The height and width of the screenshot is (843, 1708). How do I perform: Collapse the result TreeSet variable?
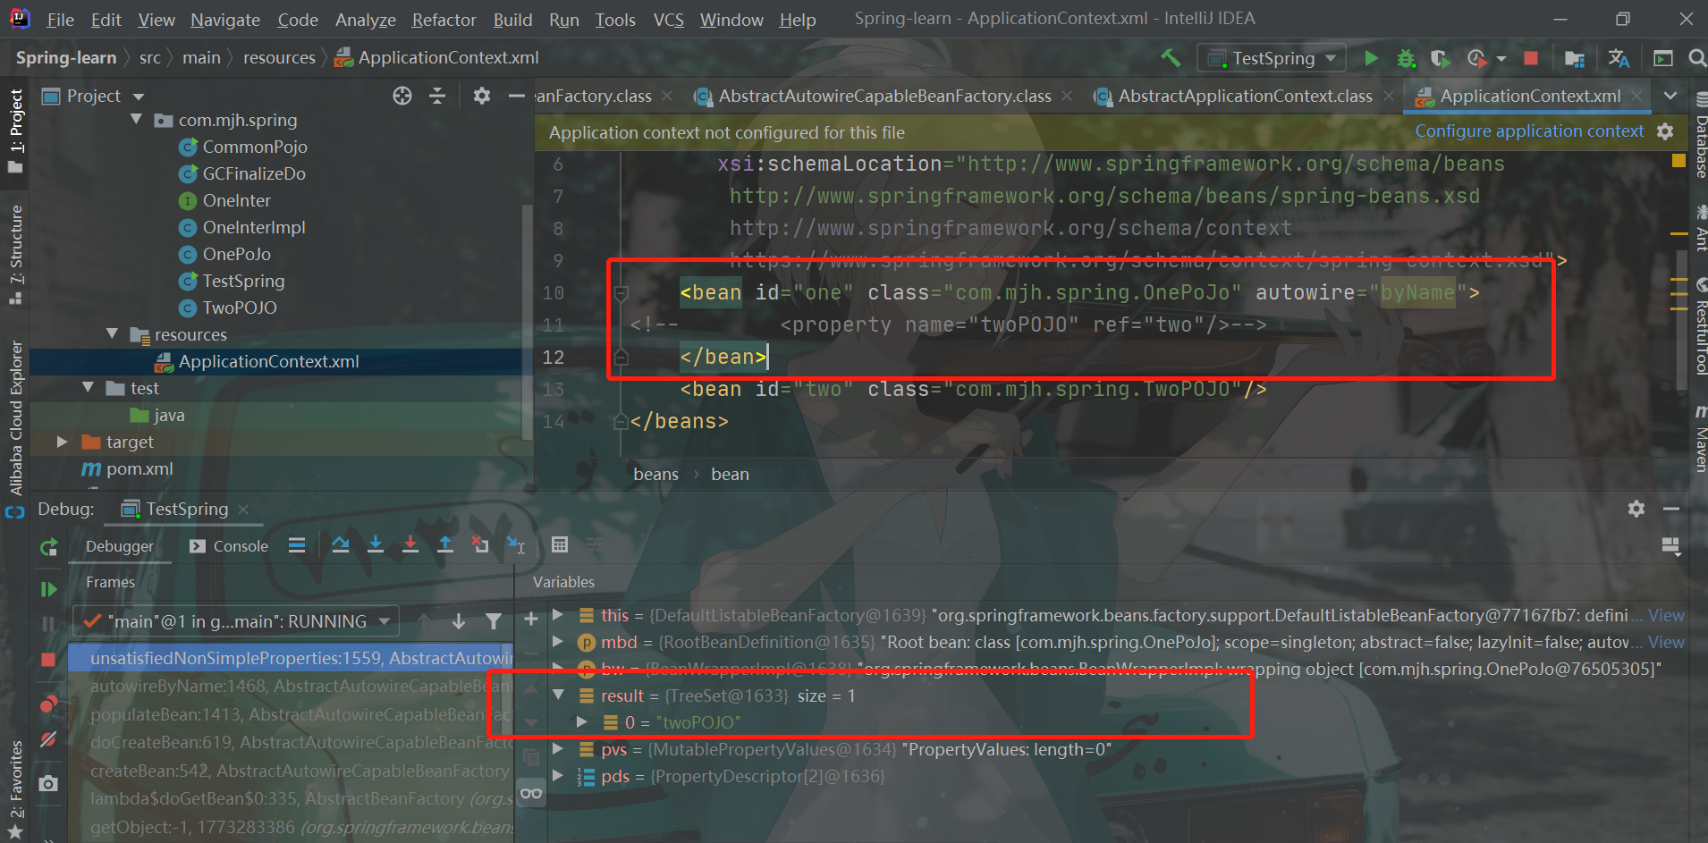tap(559, 695)
